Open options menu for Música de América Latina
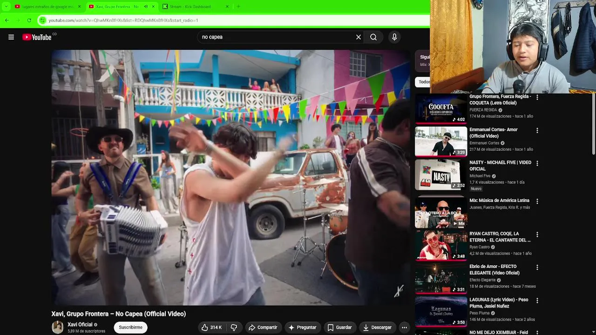 [537, 201]
